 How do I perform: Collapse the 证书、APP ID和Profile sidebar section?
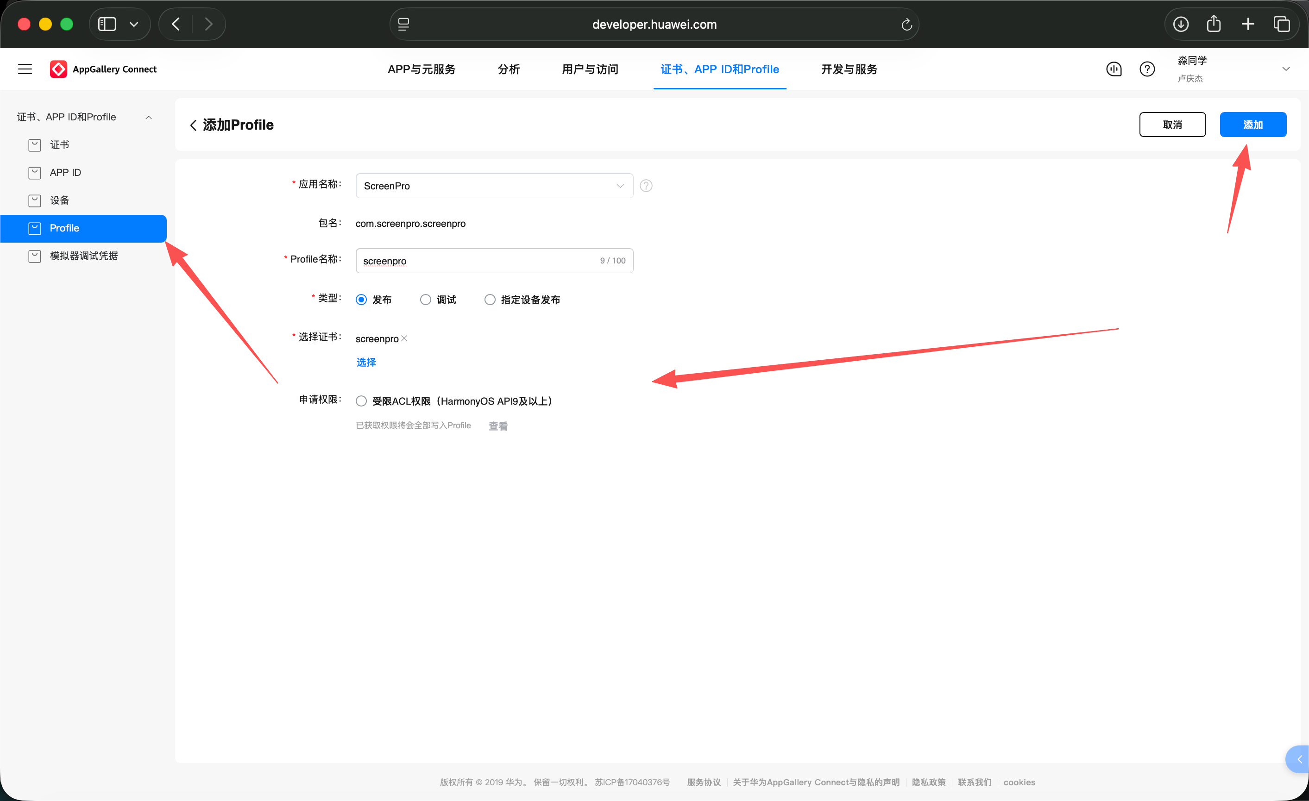pyautogui.click(x=149, y=118)
